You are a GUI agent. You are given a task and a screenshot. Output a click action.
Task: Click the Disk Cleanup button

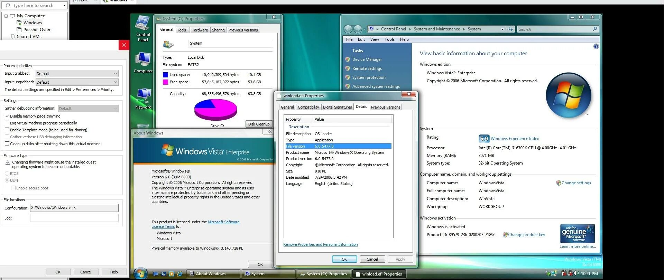click(259, 124)
